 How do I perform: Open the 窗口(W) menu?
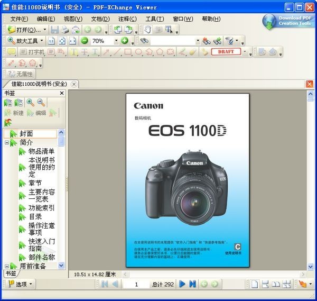183,19
